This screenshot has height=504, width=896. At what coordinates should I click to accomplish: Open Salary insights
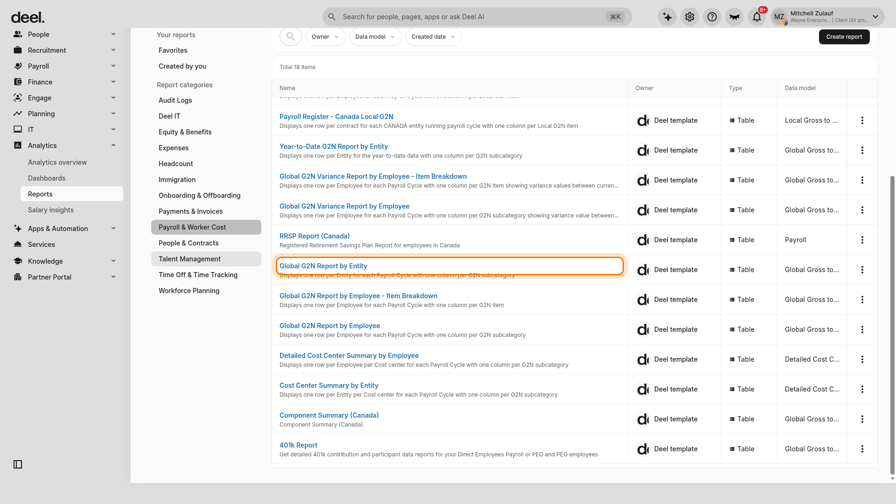51,210
